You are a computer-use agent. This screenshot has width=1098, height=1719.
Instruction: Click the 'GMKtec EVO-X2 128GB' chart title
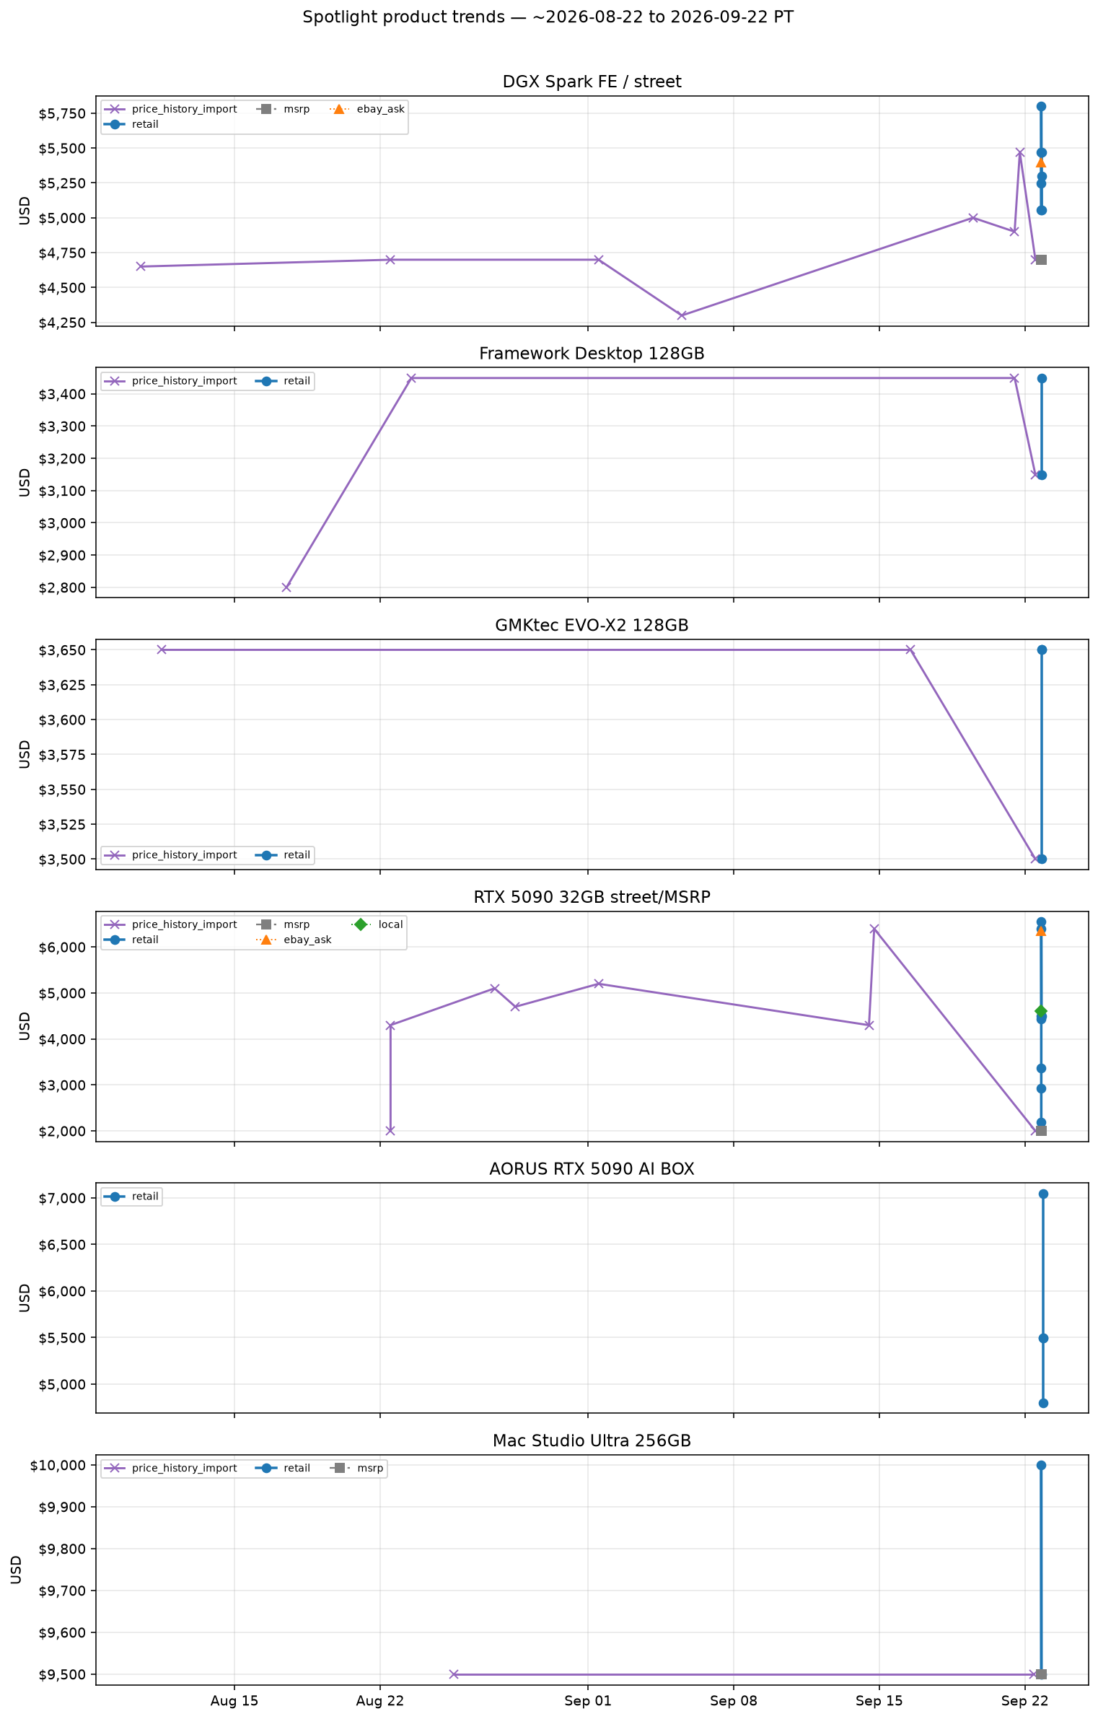point(592,625)
